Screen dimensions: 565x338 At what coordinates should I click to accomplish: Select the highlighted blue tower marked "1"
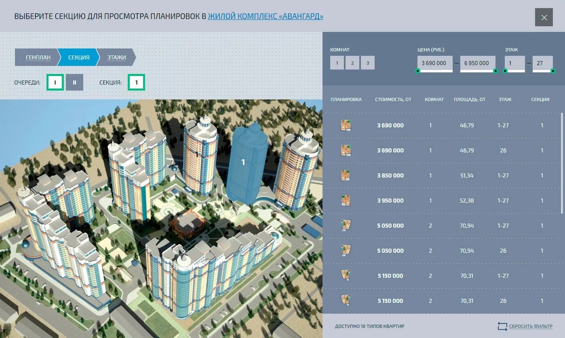coord(243,162)
